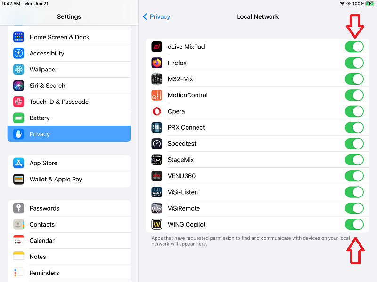Turn off StageMix local network access

tap(354, 160)
